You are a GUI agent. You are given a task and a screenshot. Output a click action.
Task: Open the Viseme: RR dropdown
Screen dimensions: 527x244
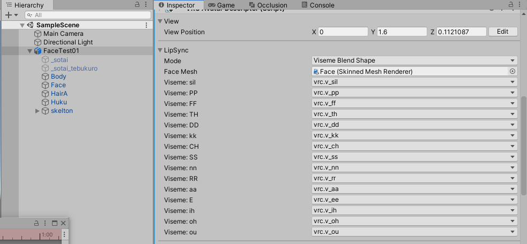[x=414, y=178]
